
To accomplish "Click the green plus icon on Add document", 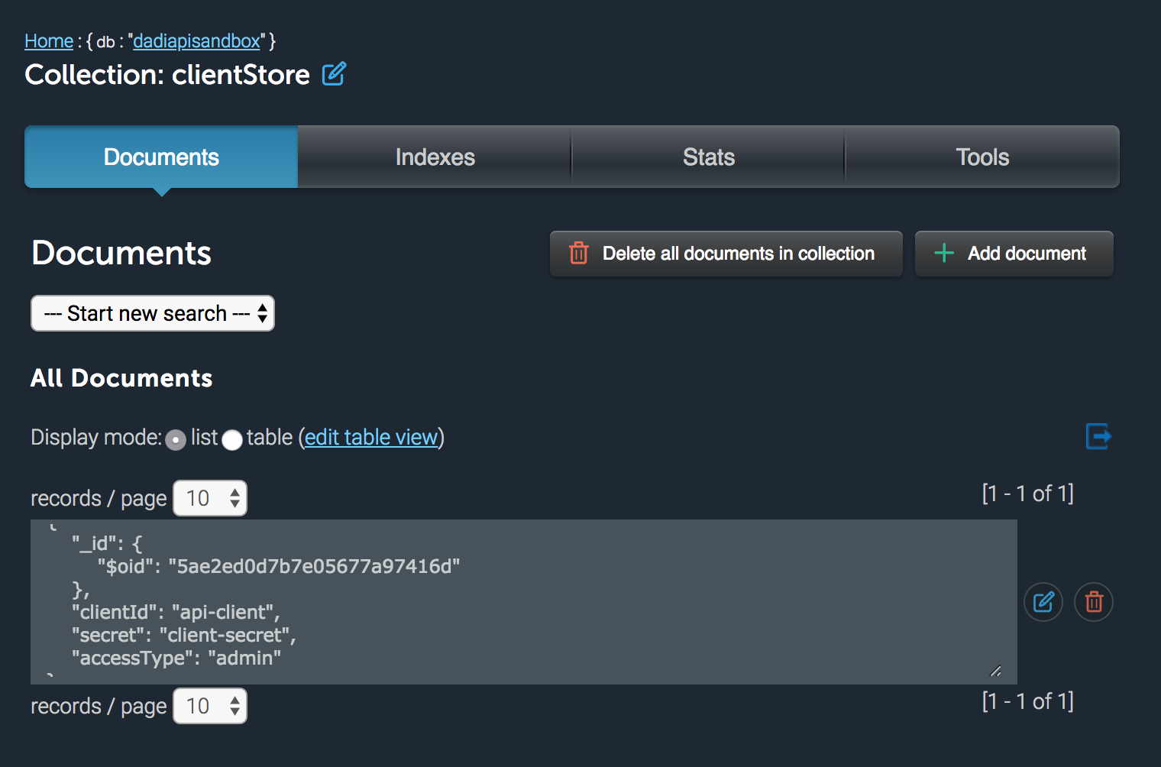I will 944,253.
